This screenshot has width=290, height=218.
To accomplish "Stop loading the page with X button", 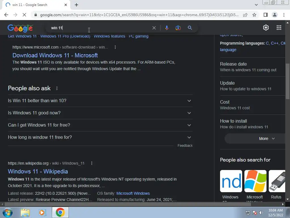I will pos(24,15).
